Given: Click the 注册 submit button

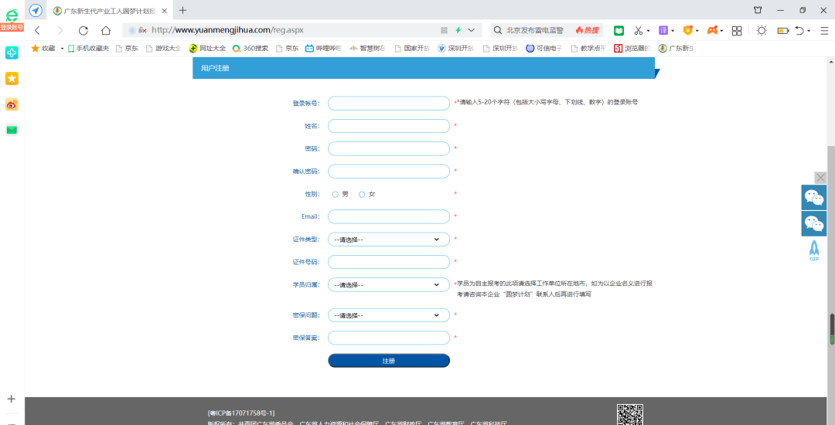Looking at the screenshot, I should pos(388,361).
